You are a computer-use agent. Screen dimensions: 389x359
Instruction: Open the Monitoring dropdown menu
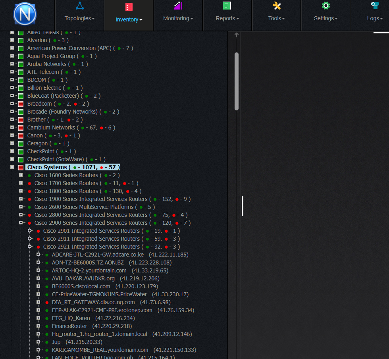[178, 18]
